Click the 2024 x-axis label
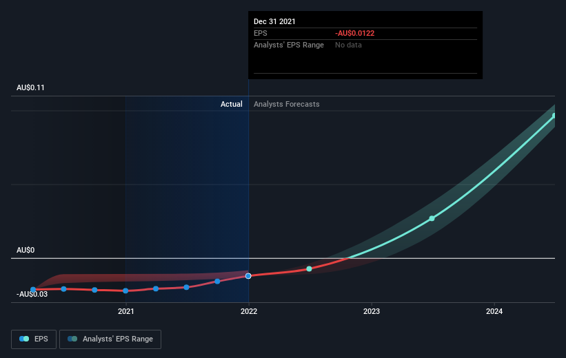This screenshot has height=358, width=566. [x=494, y=311]
